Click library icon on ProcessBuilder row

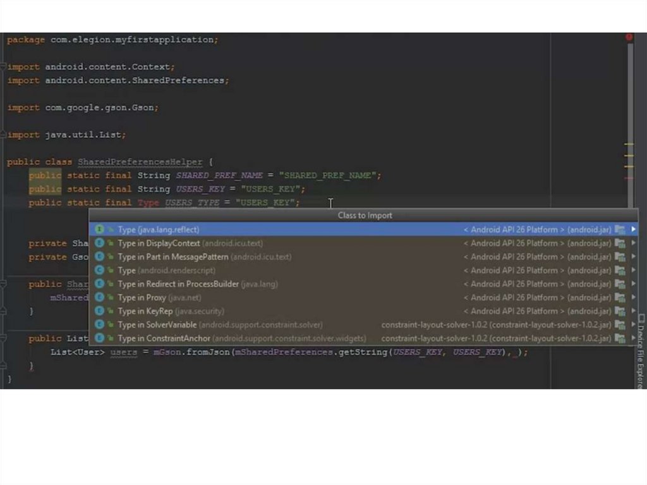(620, 284)
